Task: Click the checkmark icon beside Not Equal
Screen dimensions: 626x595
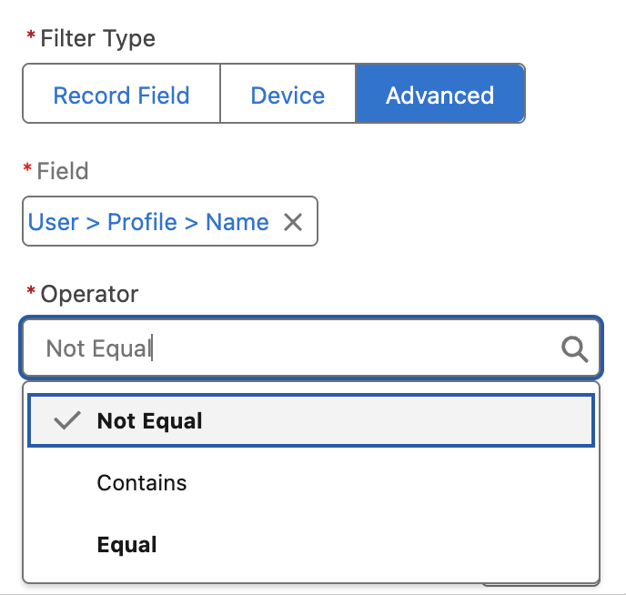Action: click(x=67, y=421)
